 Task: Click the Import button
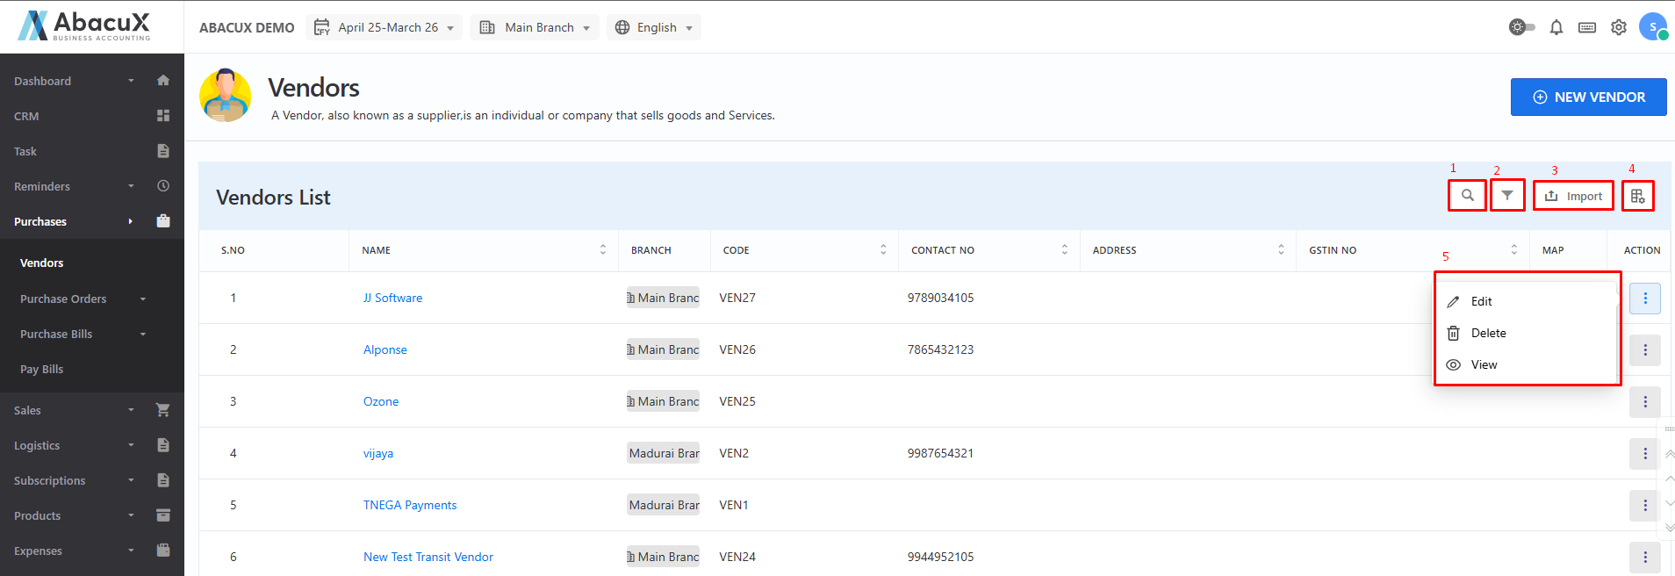click(x=1573, y=196)
